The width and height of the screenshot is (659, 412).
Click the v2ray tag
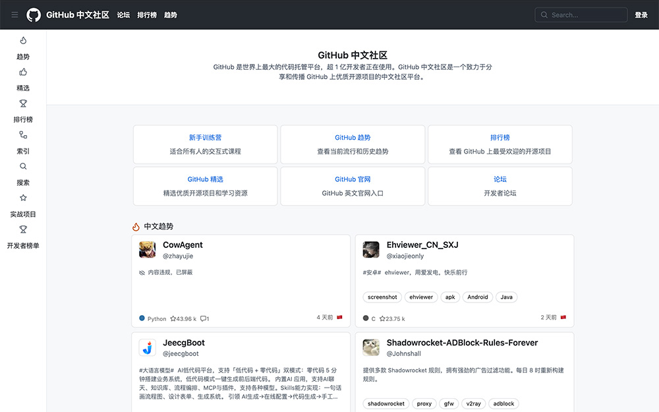point(474,403)
